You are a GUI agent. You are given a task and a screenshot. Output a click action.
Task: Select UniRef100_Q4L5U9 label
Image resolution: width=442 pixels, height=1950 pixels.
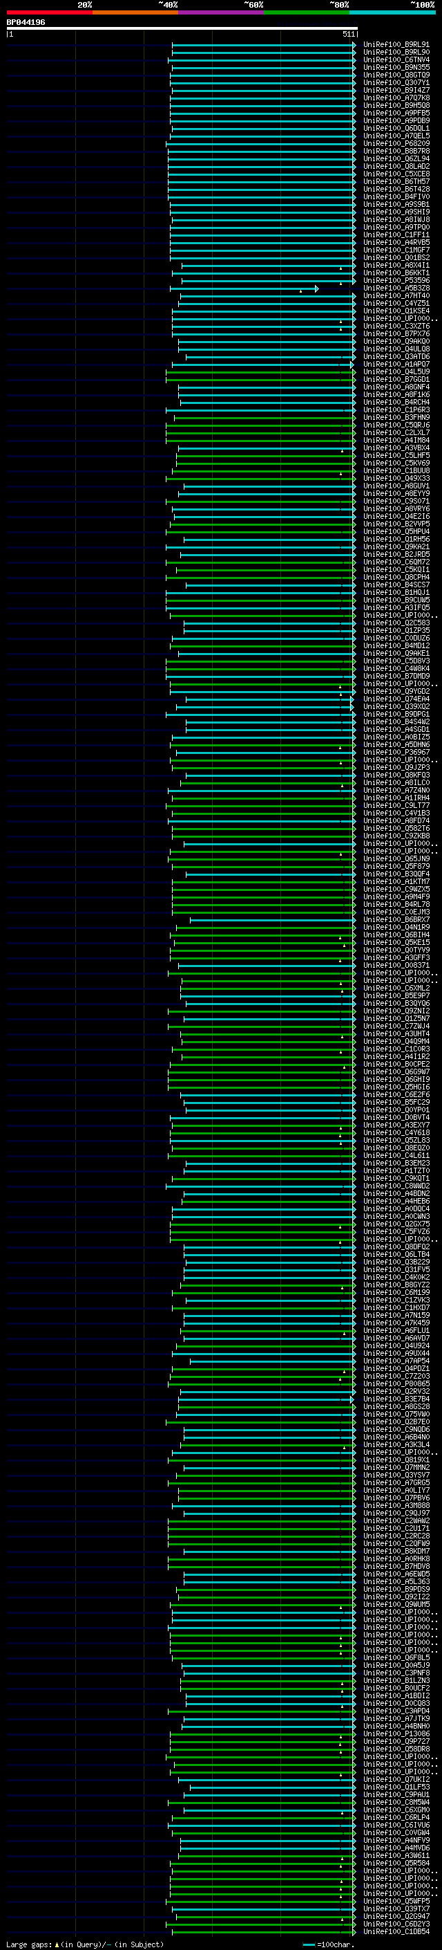(396, 371)
